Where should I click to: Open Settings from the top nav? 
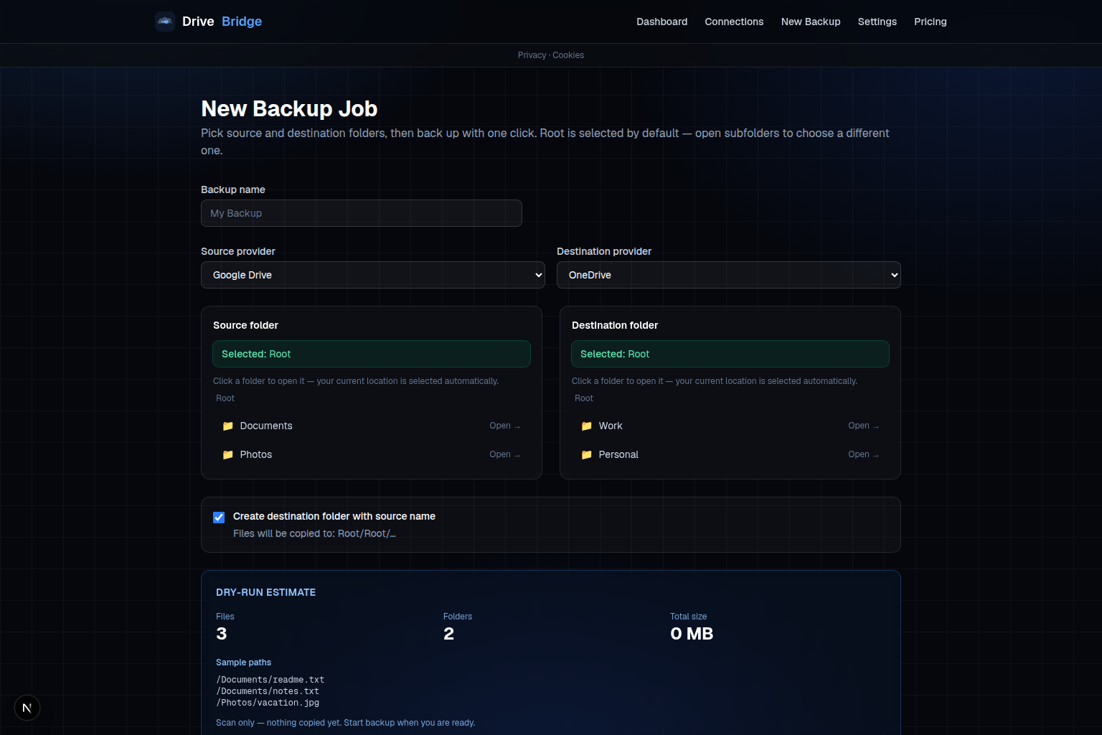[x=877, y=22]
